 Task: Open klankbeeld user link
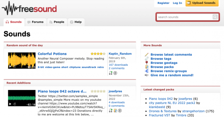tap(157, 107)
